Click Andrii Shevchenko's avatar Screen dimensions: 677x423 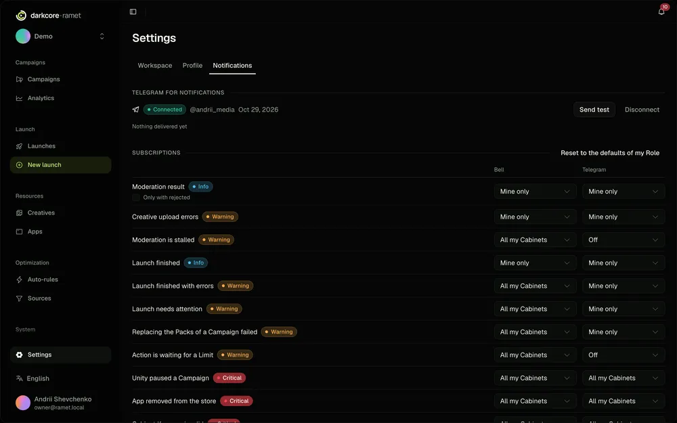coord(23,403)
